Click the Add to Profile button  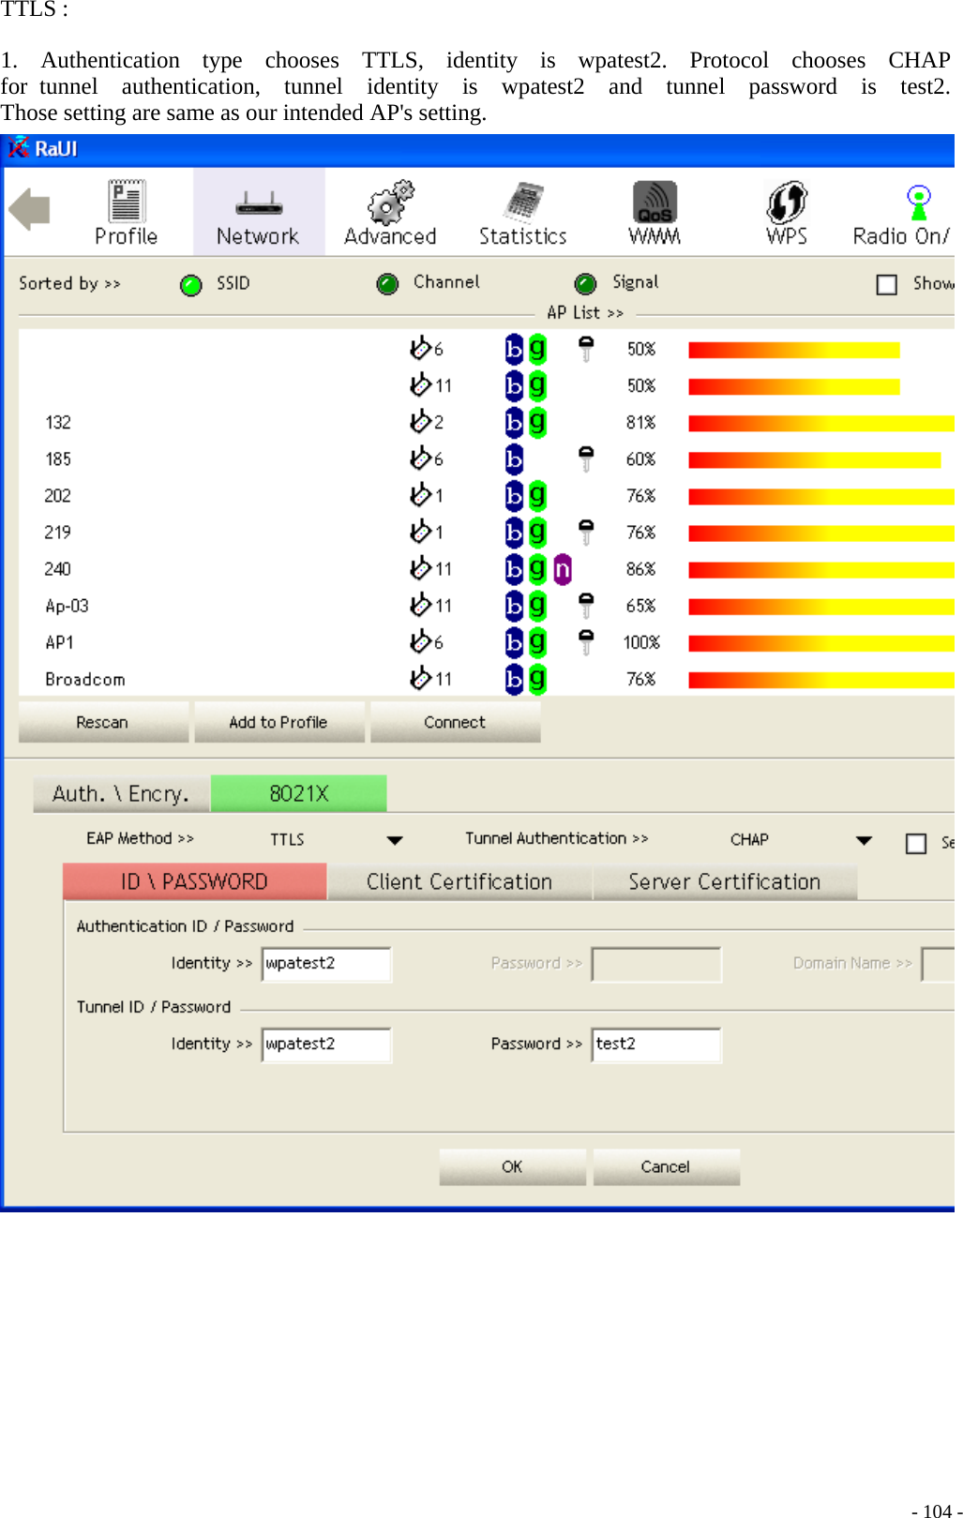(278, 722)
